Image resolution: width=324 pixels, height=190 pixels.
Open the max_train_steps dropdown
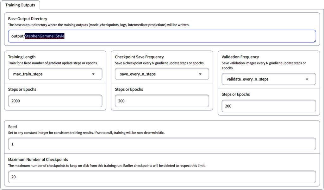[55, 74]
